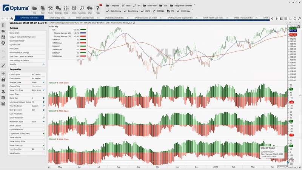The width and height of the screenshot is (302, 170).
Task: Switch to SP500 Energy Index tab
Action: pos(57,18)
